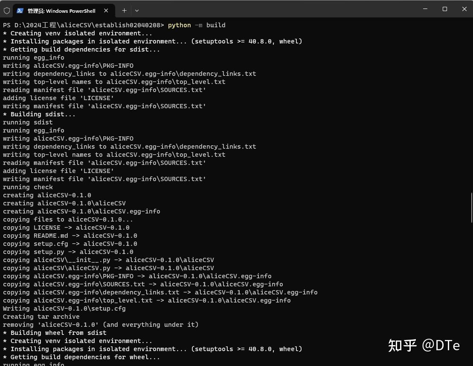This screenshot has height=366, width=473.
Task: Click the line reading Building sdist
Action: click(x=39, y=114)
